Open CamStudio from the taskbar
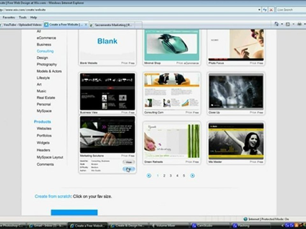 (x=210, y=226)
